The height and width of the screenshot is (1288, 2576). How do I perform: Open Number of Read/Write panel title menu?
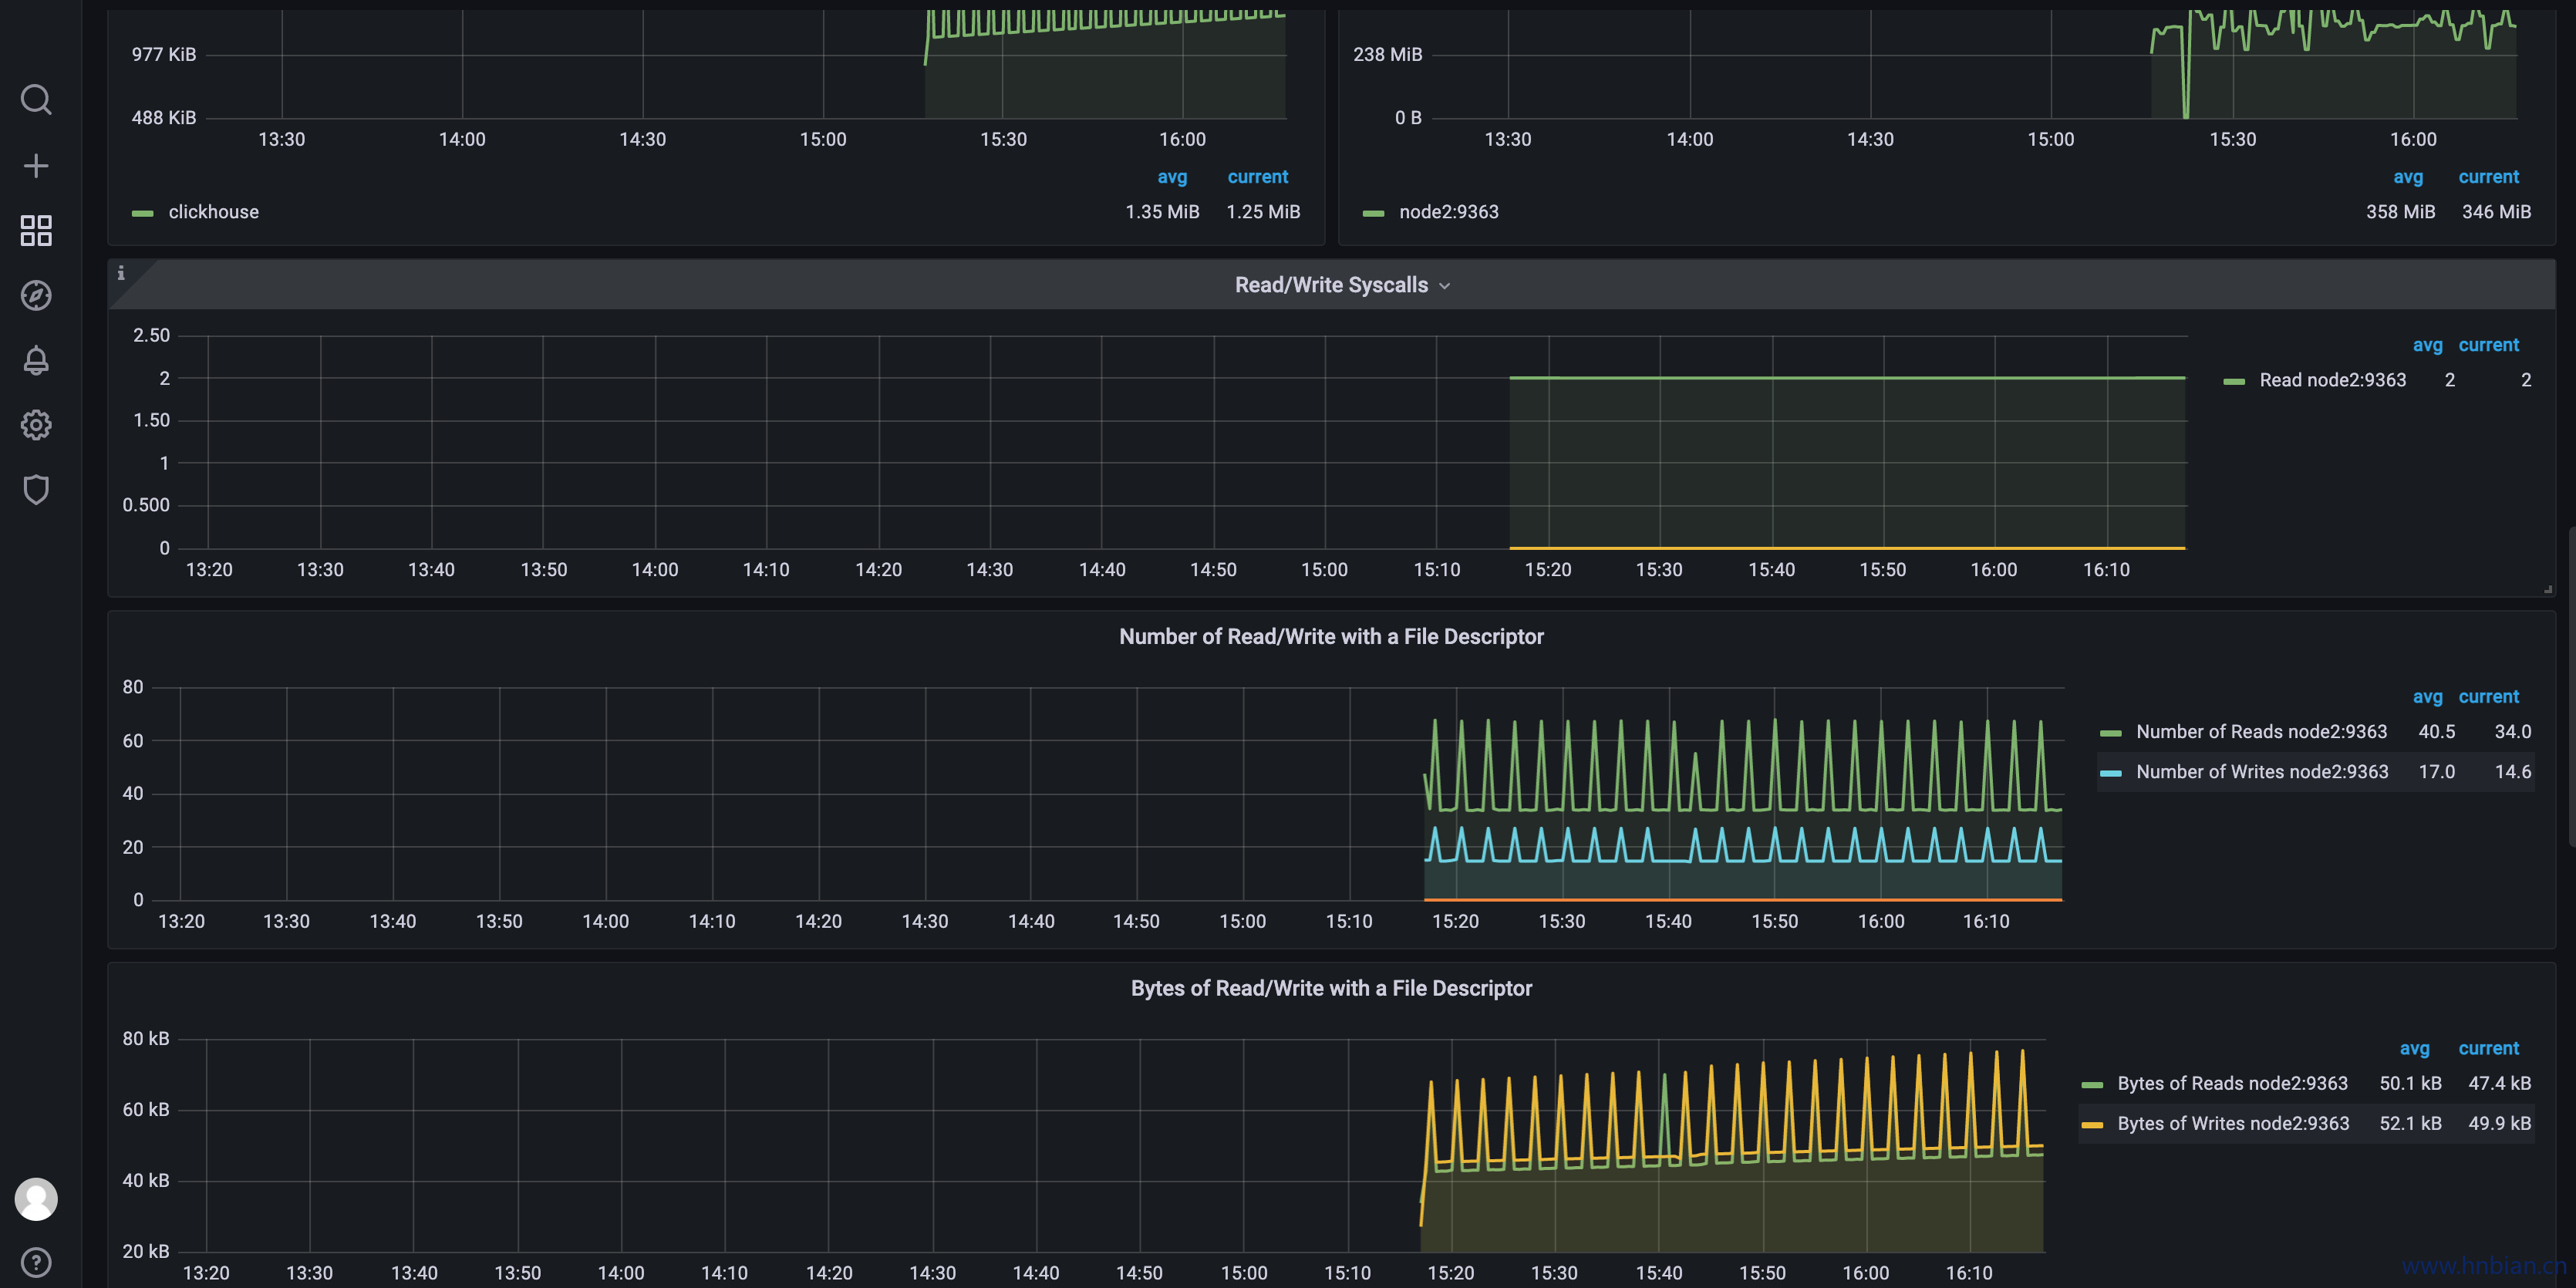[x=1330, y=637]
